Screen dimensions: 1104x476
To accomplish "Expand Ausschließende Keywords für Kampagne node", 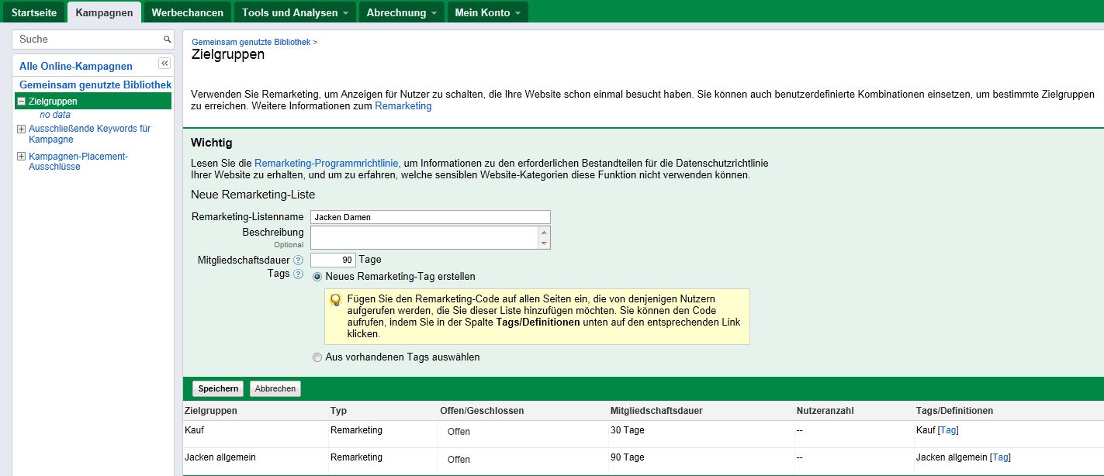I will tap(22, 129).
